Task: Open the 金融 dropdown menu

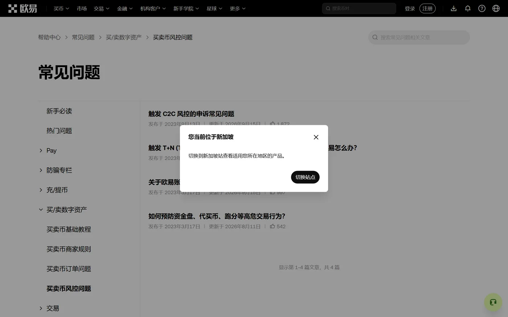Action: coord(125,8)
